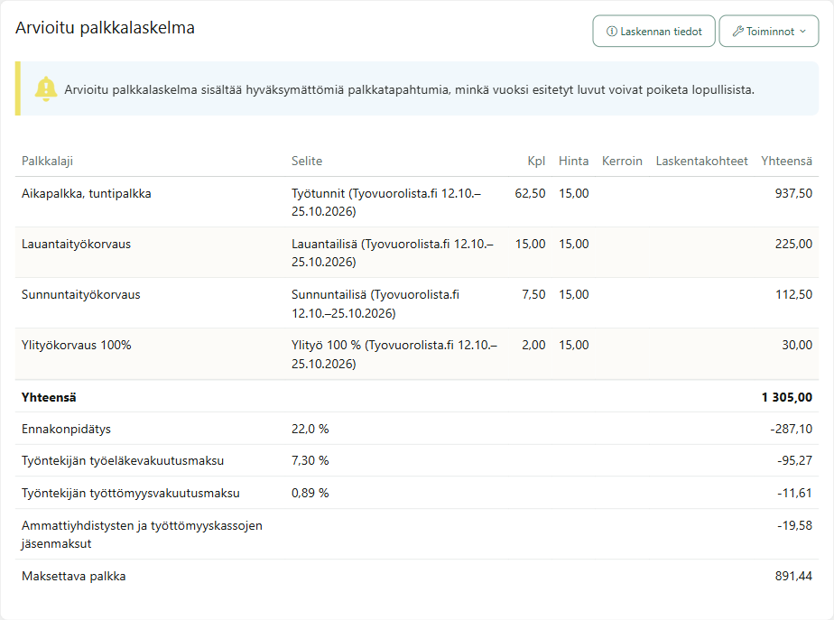
Task: Click the 0,89 % unemployment rate
Action: (310, 493)
